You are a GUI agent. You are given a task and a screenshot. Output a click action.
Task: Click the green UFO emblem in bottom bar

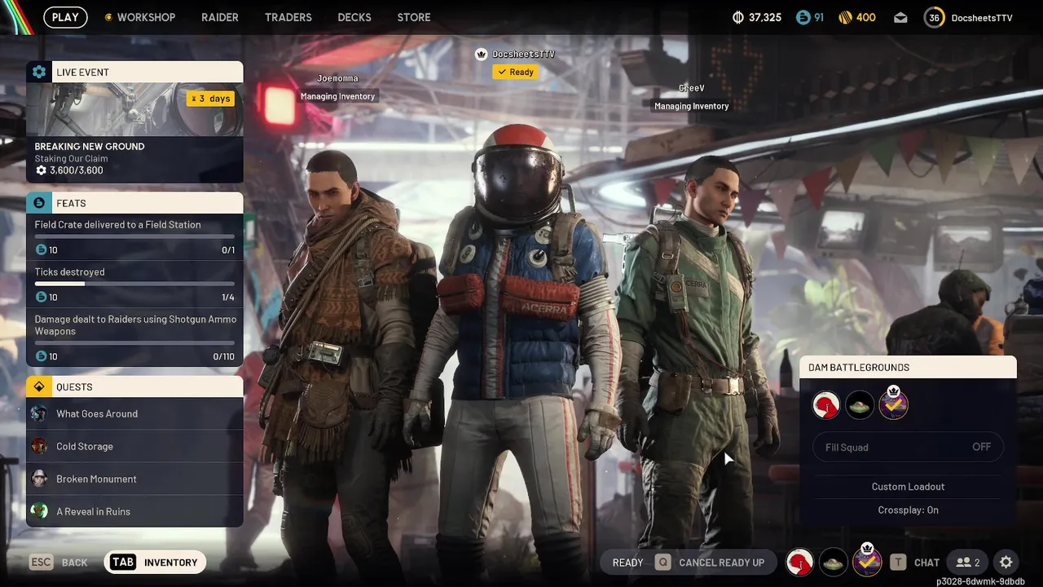(x=833, y=563)
